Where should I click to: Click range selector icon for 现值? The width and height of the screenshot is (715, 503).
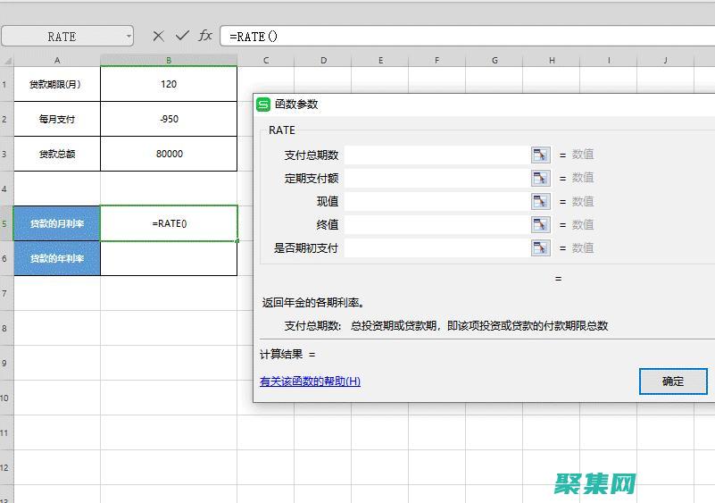coord(540,201)
